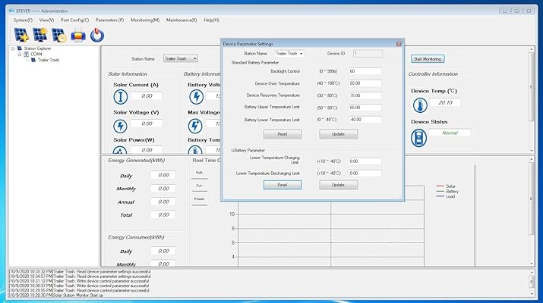Image resolution: width=543 pixels, height=303 pixels.
Task: Click Update under Standard Battery Parameter
Action: [x=338, y=134]
